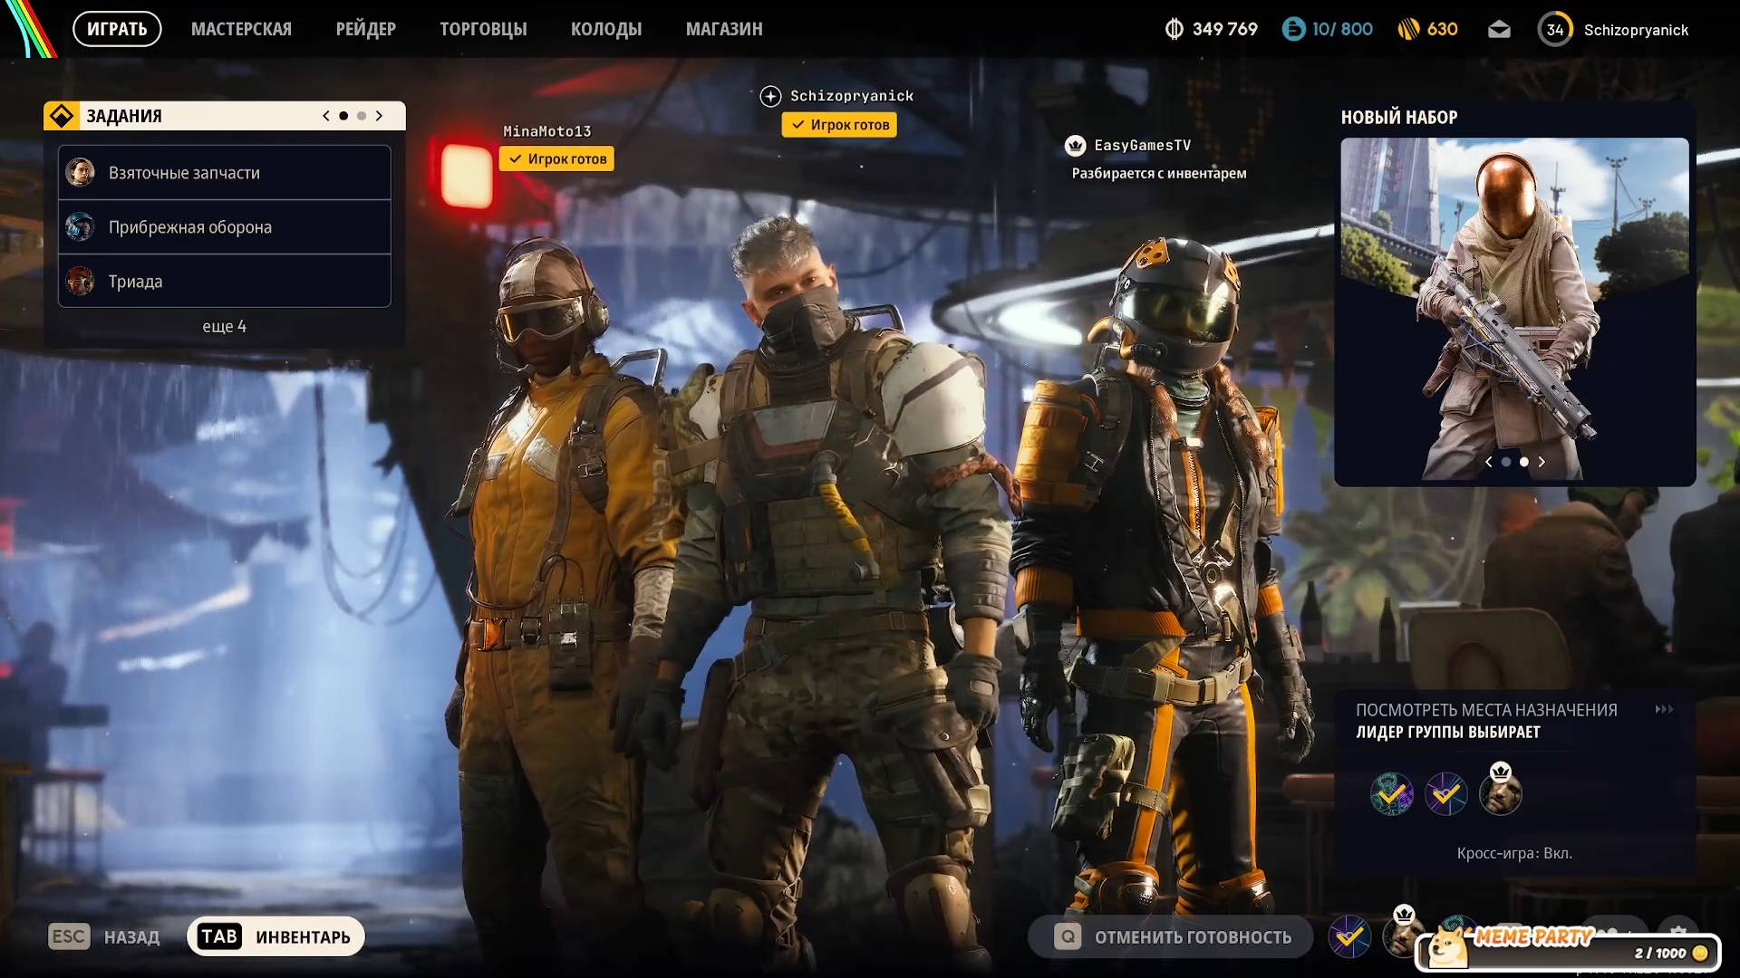The width and height of the screenshot is (1740, 978).
Task: Open the mail envelope icon
Action: pos(1499,30)
